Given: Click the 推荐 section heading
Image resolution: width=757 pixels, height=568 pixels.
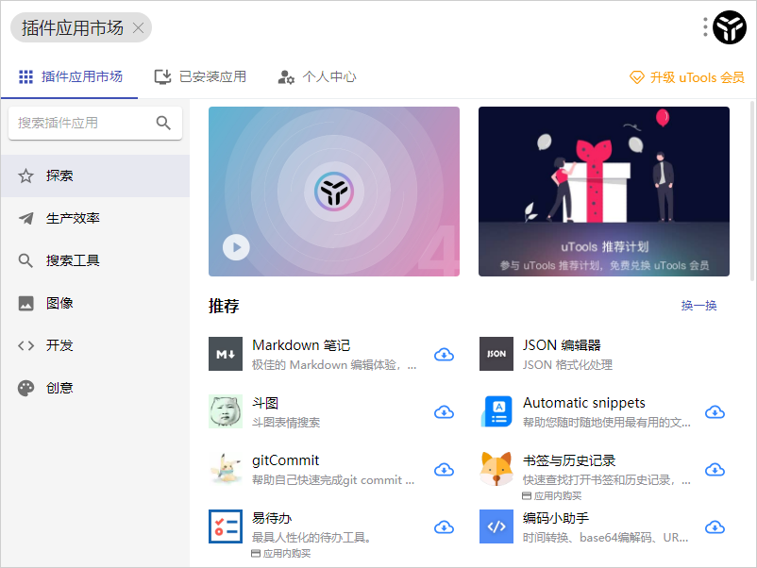Looking at the screenshot, I should [x=224, y=306].
